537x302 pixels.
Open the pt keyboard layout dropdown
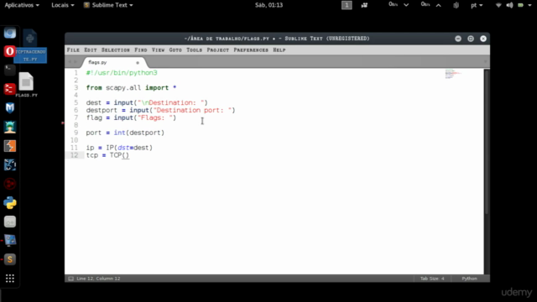[477, 5]
